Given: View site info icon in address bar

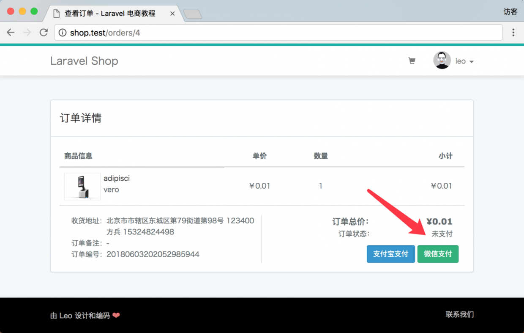Looking at the screenshot, I should tap(63, 33).
